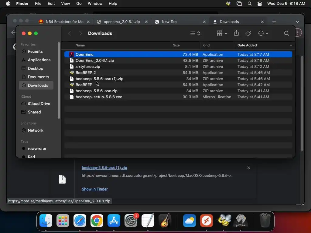The height and width of the screenshot is (233, 311).
Task: Open the Go menu
Action: click(x=79, y=4)
